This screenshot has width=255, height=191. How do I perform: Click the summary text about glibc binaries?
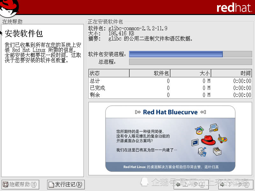150,39
